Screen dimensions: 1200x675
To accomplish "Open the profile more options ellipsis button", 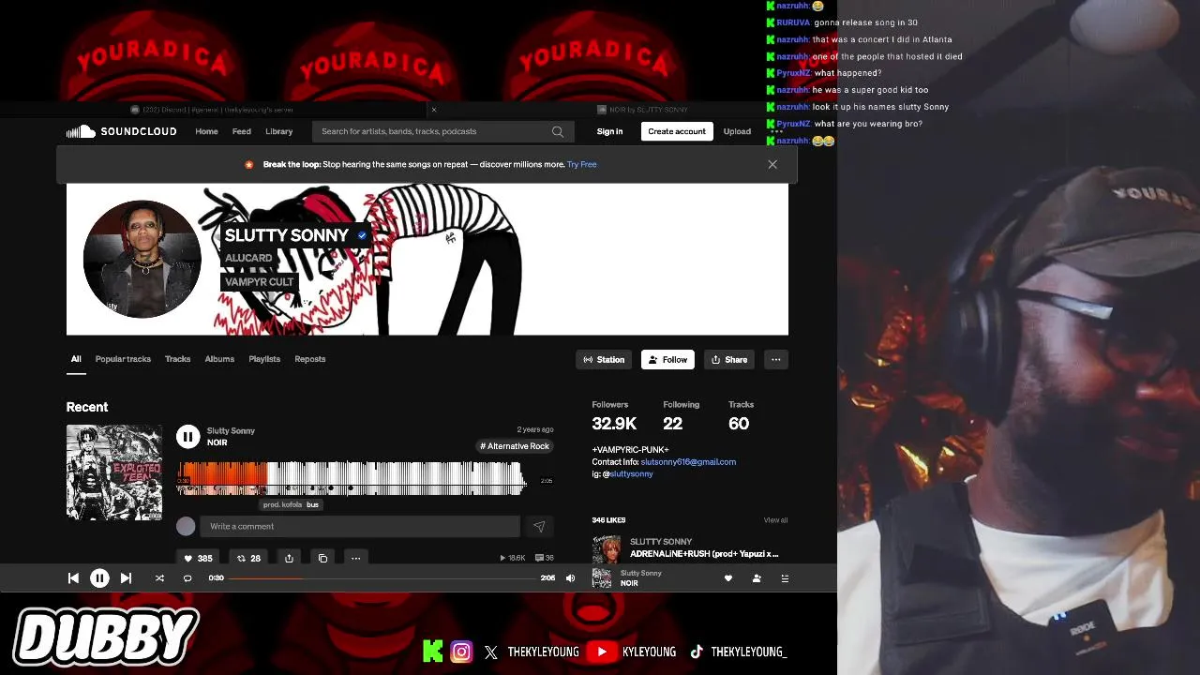I will (775, 359).
